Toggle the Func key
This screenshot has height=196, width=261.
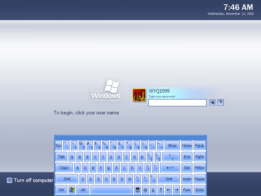click(187, 190)
